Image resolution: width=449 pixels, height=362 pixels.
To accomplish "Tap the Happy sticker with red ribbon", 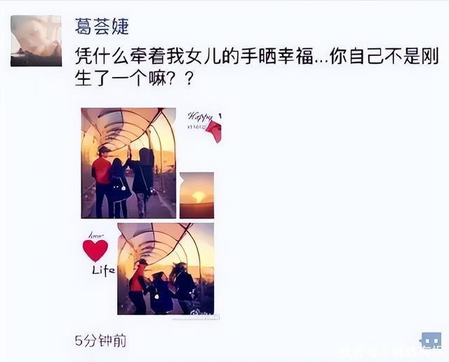I will pyautogui.click(x=204, y=125).
